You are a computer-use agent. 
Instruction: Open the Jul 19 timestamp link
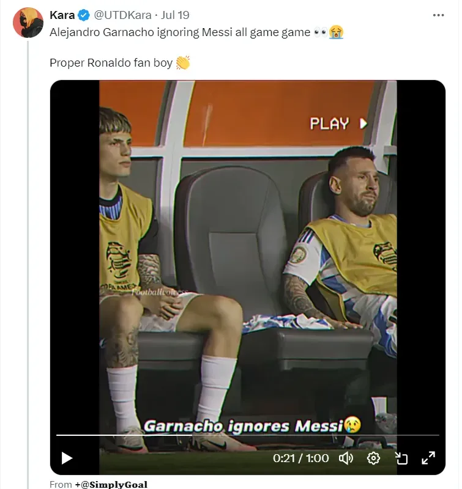(x=177, y=15)
